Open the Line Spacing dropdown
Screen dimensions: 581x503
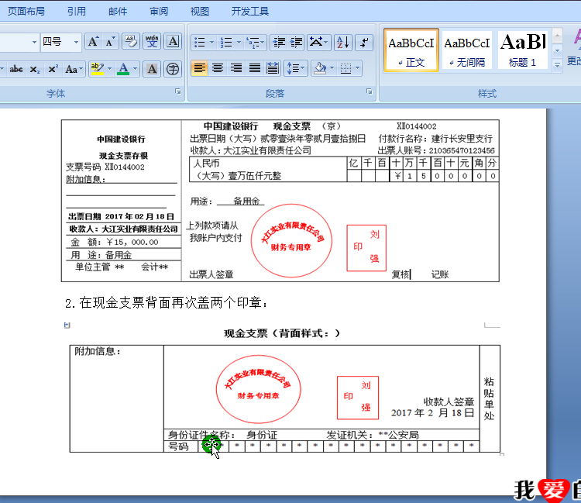pos(296,68)
